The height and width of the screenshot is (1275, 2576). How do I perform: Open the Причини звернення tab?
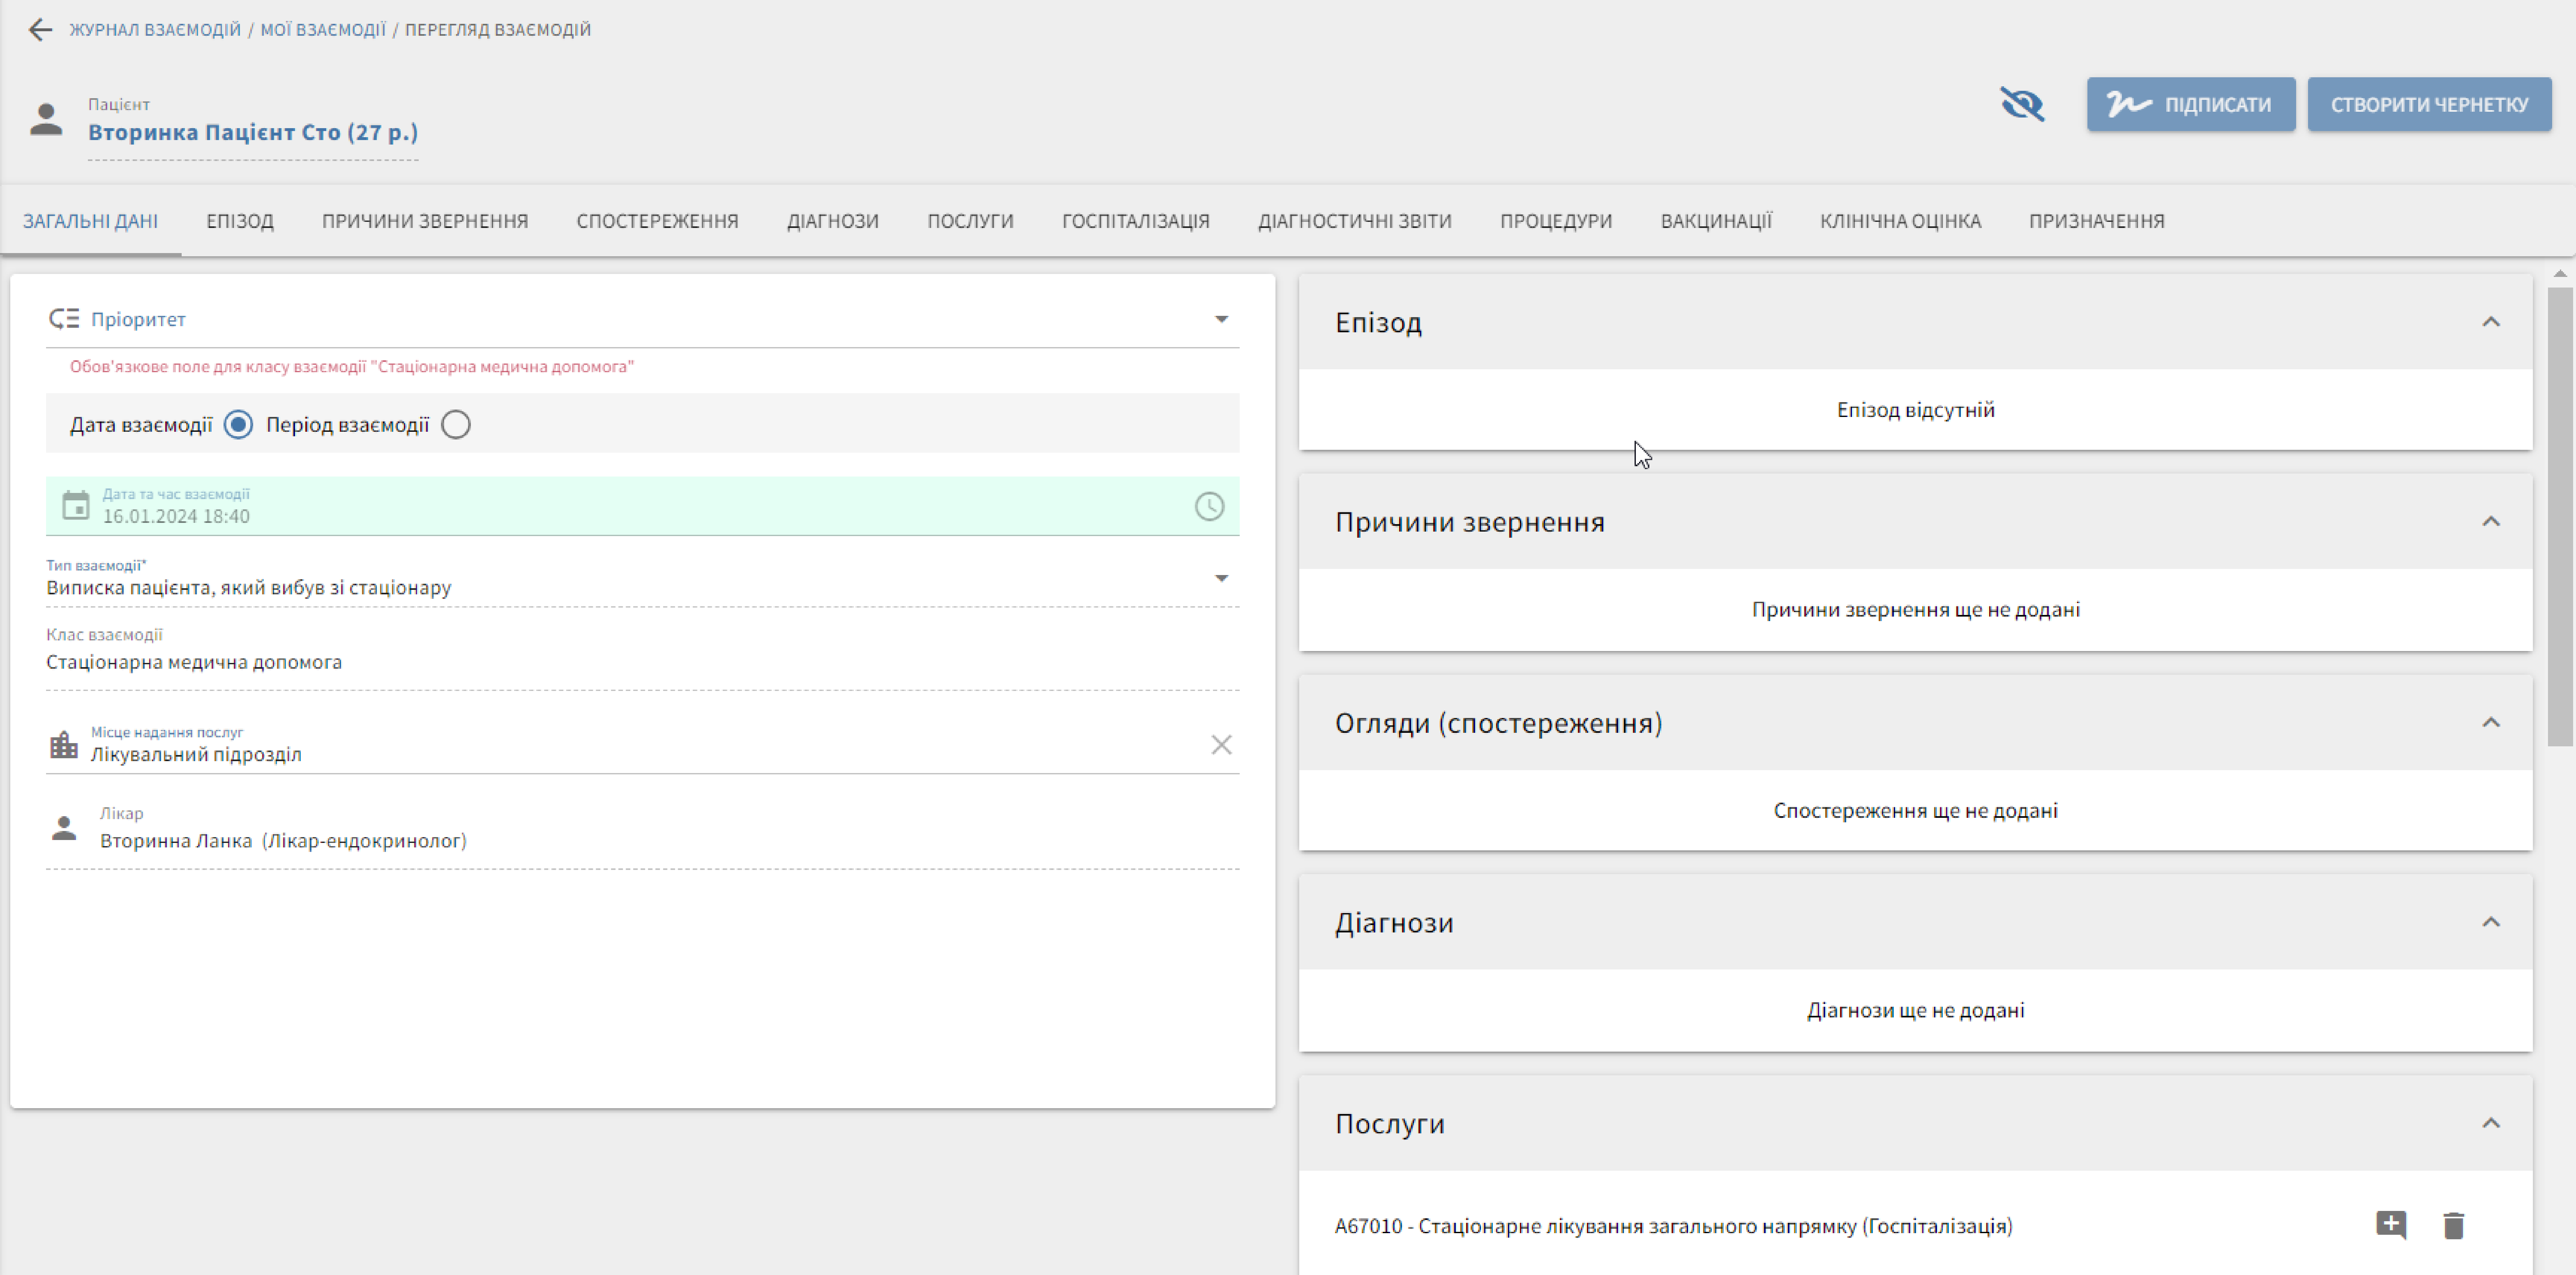(x=425, y=221)
